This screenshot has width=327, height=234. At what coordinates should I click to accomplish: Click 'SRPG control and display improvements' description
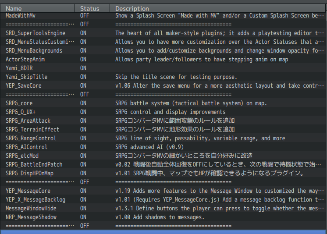[171, 112]
